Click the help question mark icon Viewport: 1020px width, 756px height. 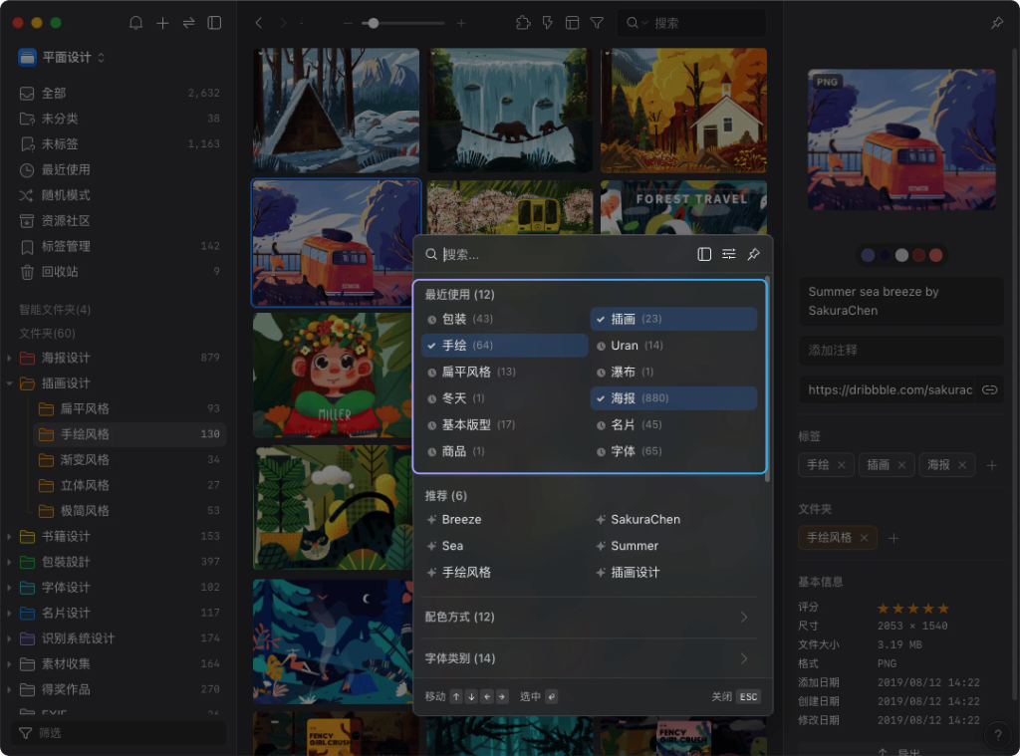point(998,736)
